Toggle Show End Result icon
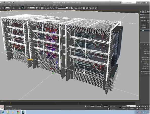 pos(144,44)
